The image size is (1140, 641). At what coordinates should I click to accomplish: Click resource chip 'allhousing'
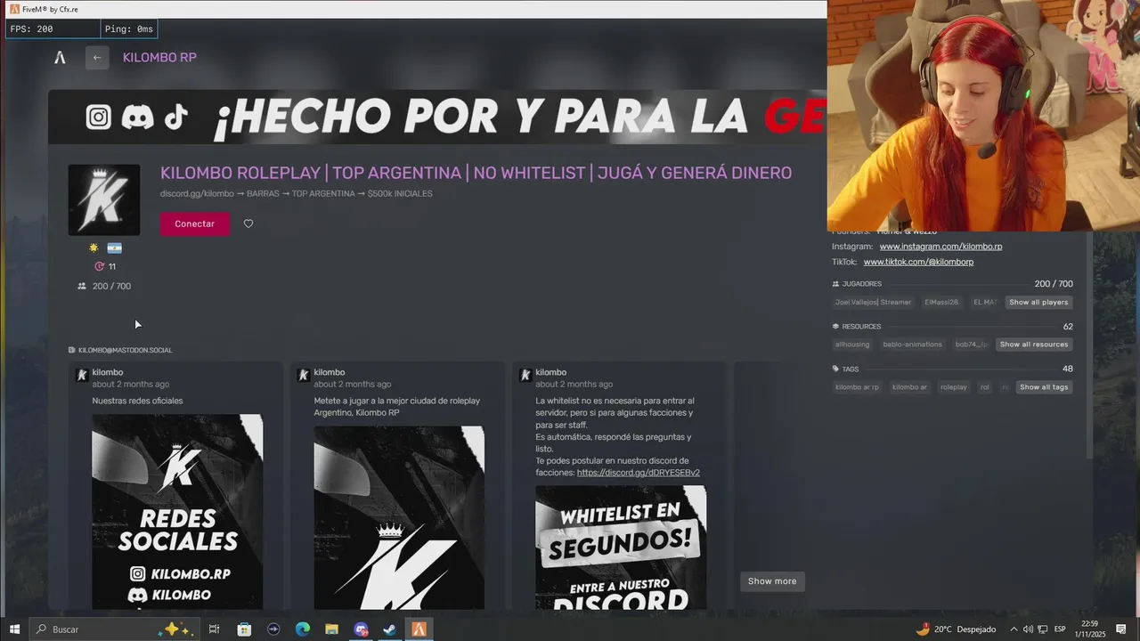coord(851,345)
